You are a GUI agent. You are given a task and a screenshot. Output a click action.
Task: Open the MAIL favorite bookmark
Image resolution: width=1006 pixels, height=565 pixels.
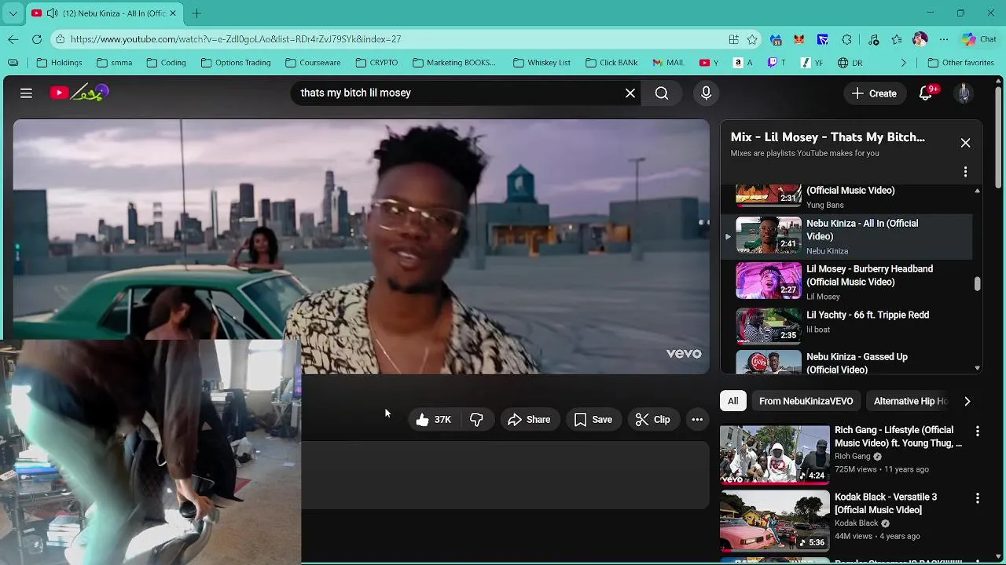pos(669,63)
